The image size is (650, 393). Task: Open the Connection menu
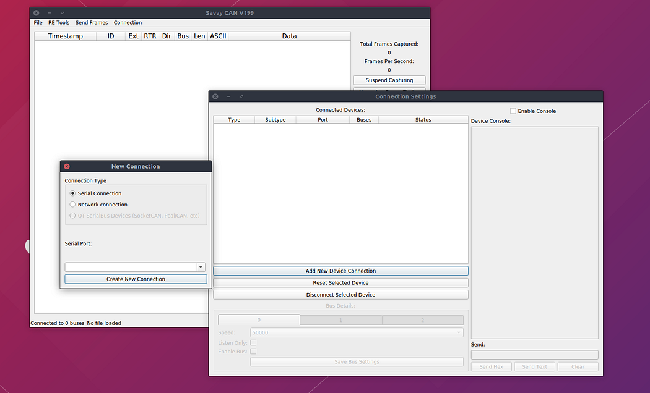(128, 23)
